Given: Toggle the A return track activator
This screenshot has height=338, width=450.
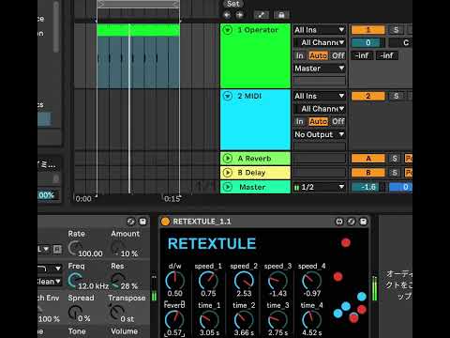Looking at the screenshot, I should coord(368,159).
